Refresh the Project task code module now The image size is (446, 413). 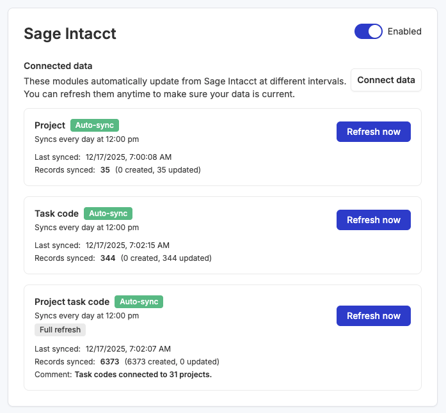point(373,316)
